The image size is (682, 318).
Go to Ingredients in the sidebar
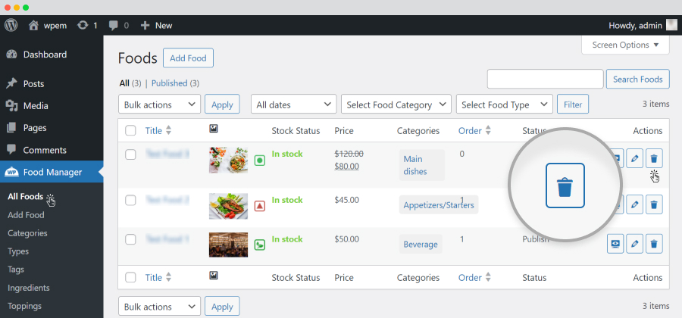(29, 288)
